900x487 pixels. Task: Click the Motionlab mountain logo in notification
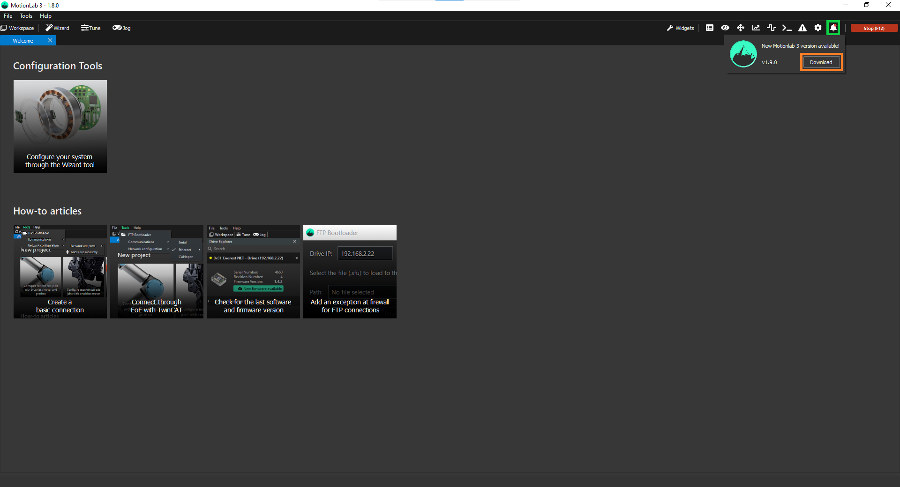coord(743,54)
